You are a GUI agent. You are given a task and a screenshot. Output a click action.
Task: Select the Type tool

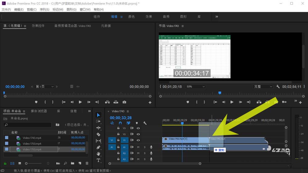98,160
